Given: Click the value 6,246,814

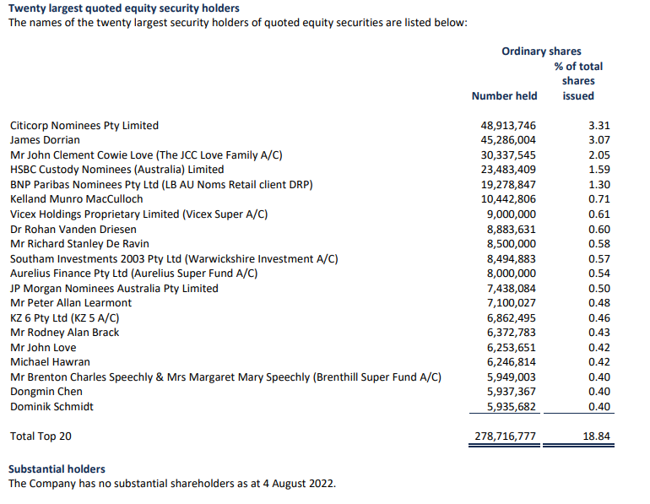Looking at the screenshot, I should (512, 362).
